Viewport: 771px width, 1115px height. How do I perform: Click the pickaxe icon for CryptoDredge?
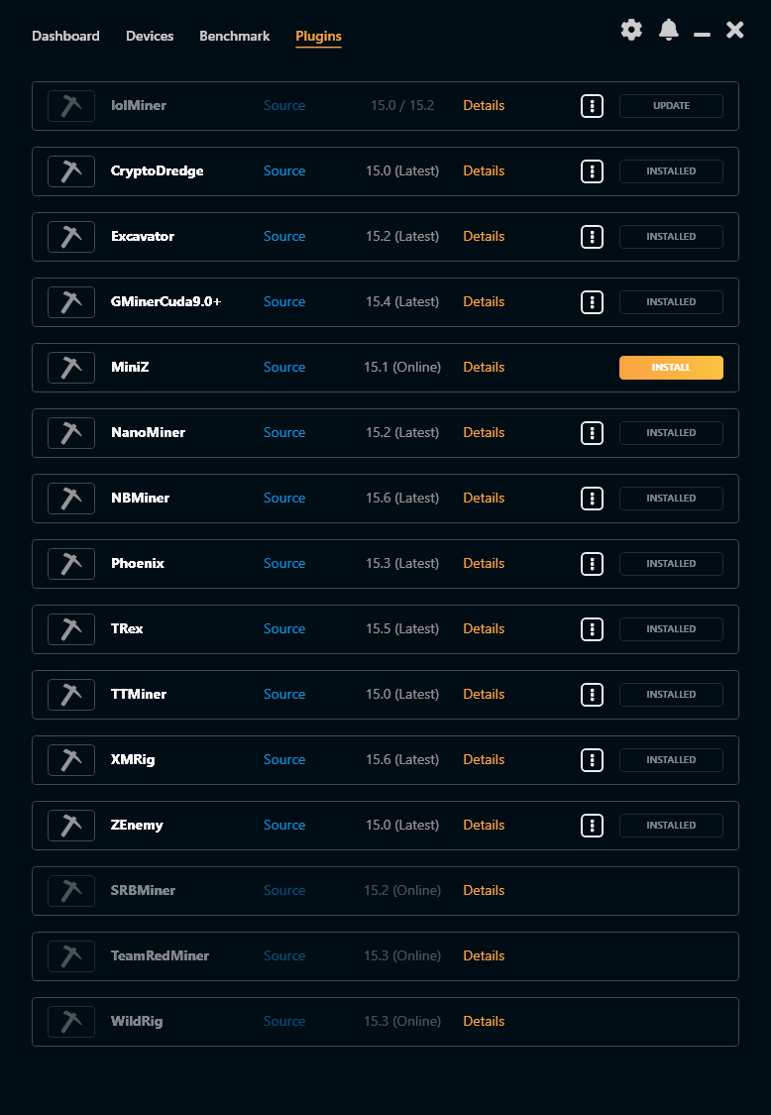point(71,171)
